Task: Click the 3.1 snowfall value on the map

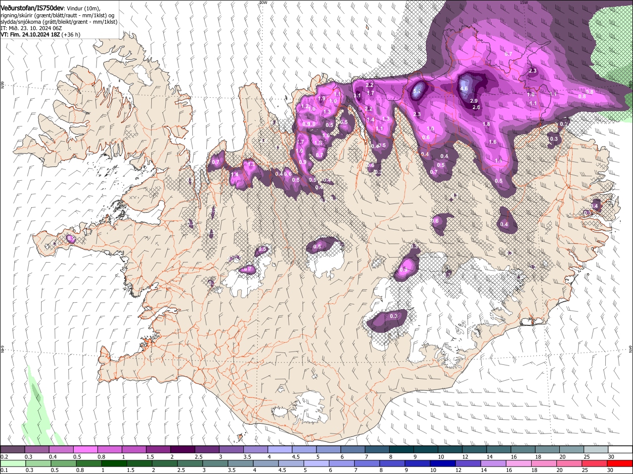Action: point(358,95)
